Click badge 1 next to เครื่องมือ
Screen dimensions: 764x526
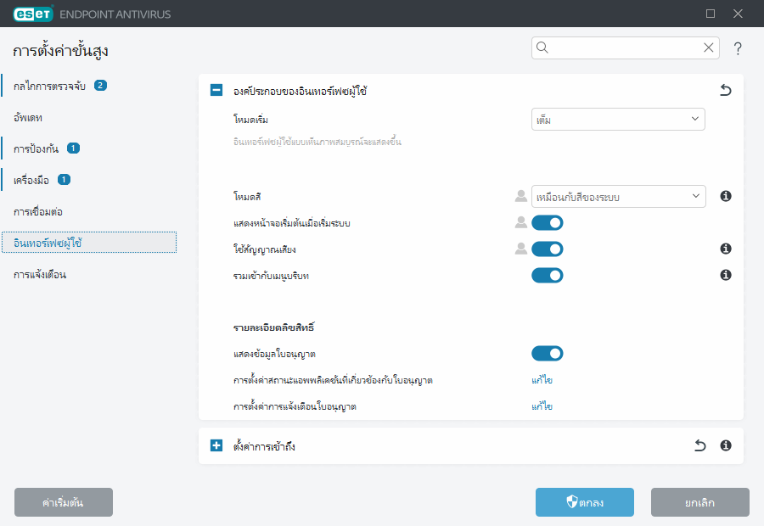[65, 180]
